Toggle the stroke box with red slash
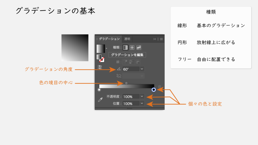 [102, 60]
